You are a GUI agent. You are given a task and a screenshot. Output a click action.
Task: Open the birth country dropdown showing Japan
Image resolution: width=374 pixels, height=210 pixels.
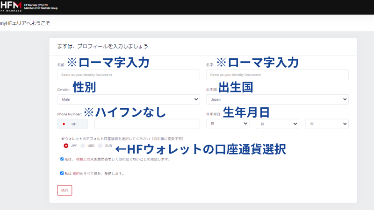point(277,99)
